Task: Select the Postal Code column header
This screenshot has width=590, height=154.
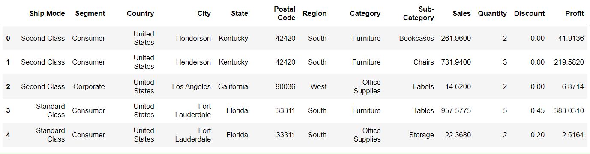Action: click(x=285, y=13)
